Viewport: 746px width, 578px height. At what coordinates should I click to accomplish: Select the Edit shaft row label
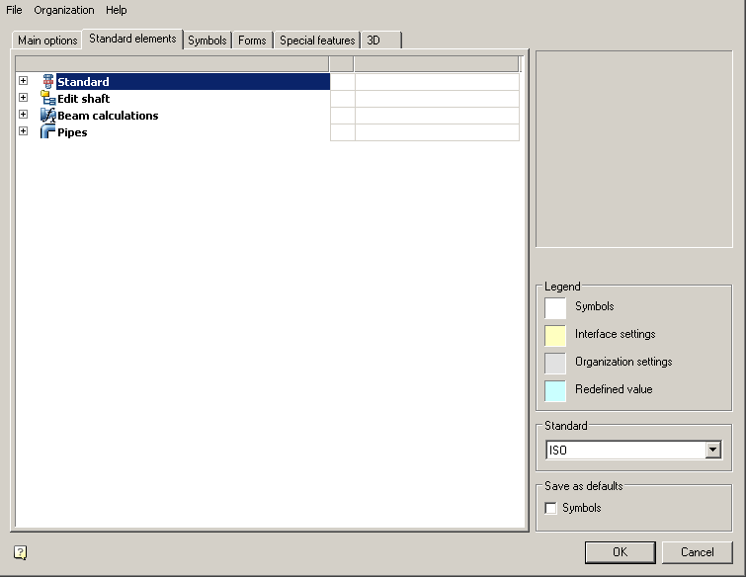[84, 99]
